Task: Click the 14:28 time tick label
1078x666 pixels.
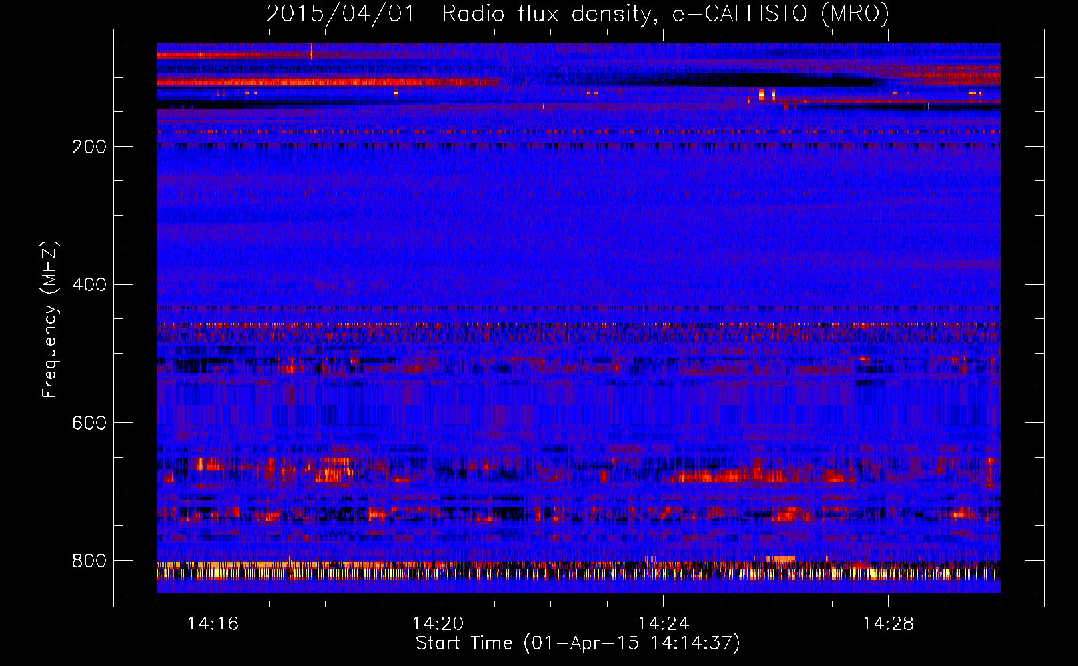Action: (888, 623)
